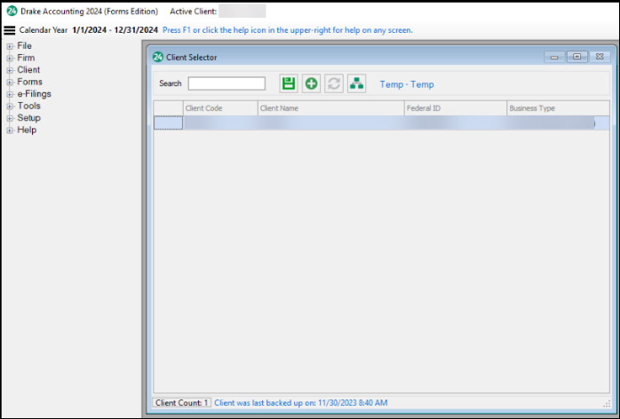Image resolution: width=620 pixels, height=419 pixels.
Task: Click the Drake Accounting 24 logo icon
Action: click(12, 12)
